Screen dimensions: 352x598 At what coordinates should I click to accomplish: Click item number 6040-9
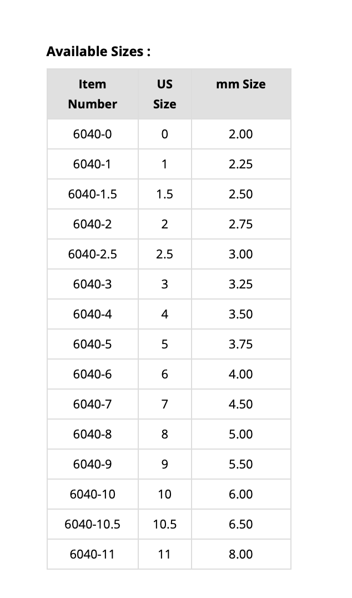click(92, 464)
